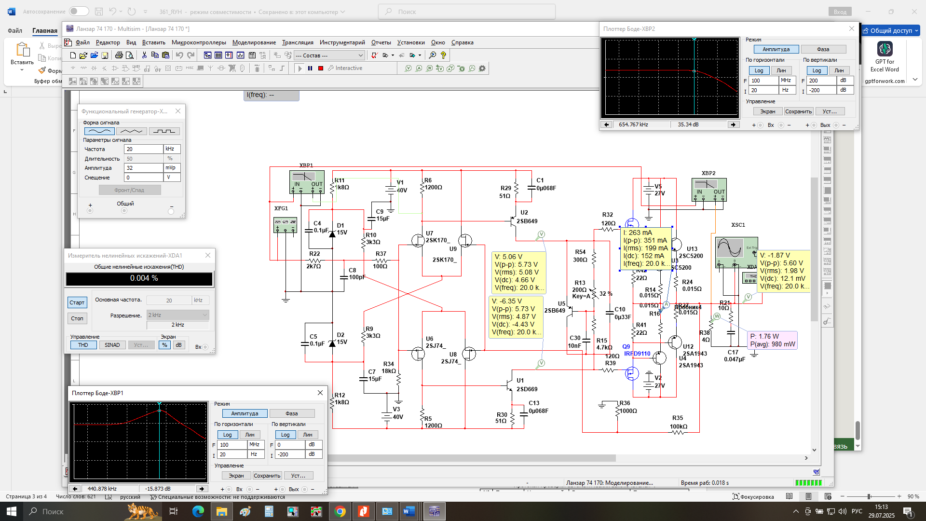Viewport: 926px width, 521px height.
Task: Change XBP1 horizontal F unit MHz
Action: coord(256,445)
